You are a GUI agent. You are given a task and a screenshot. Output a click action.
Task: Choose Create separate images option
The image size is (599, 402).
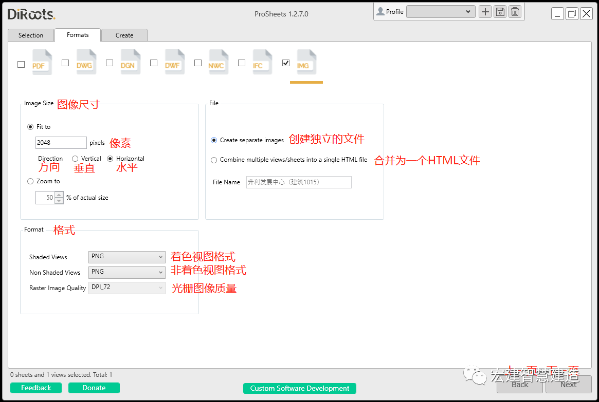(214, 140)
